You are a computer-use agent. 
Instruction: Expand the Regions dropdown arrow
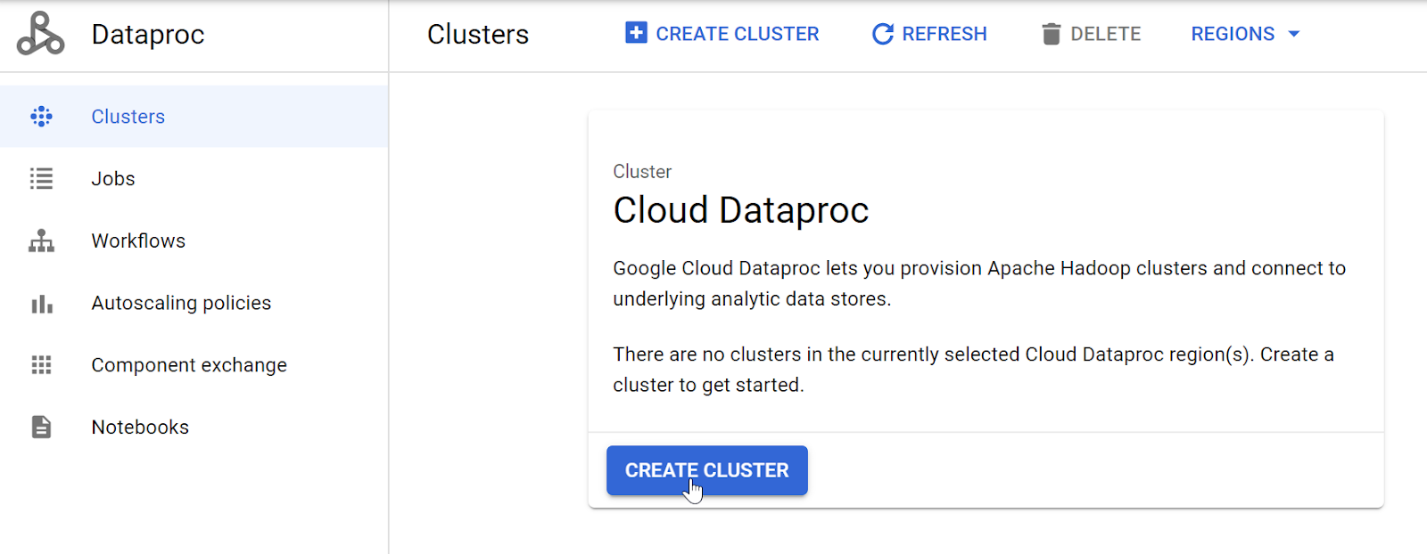click(1294, 34)
